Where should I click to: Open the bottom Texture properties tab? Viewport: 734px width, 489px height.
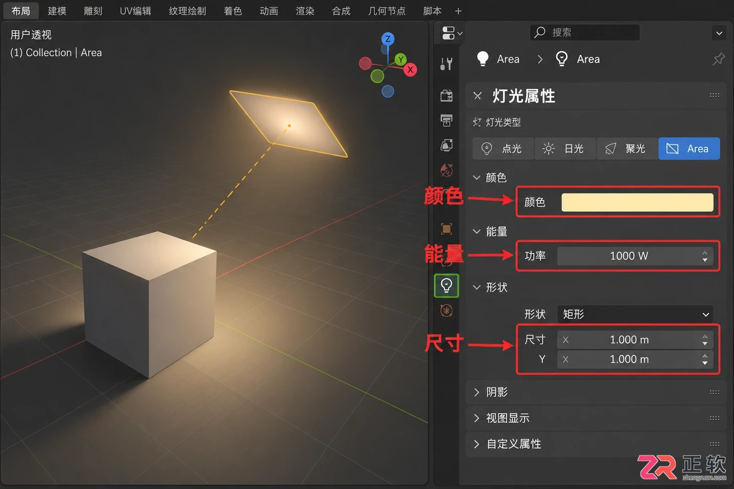447,310
